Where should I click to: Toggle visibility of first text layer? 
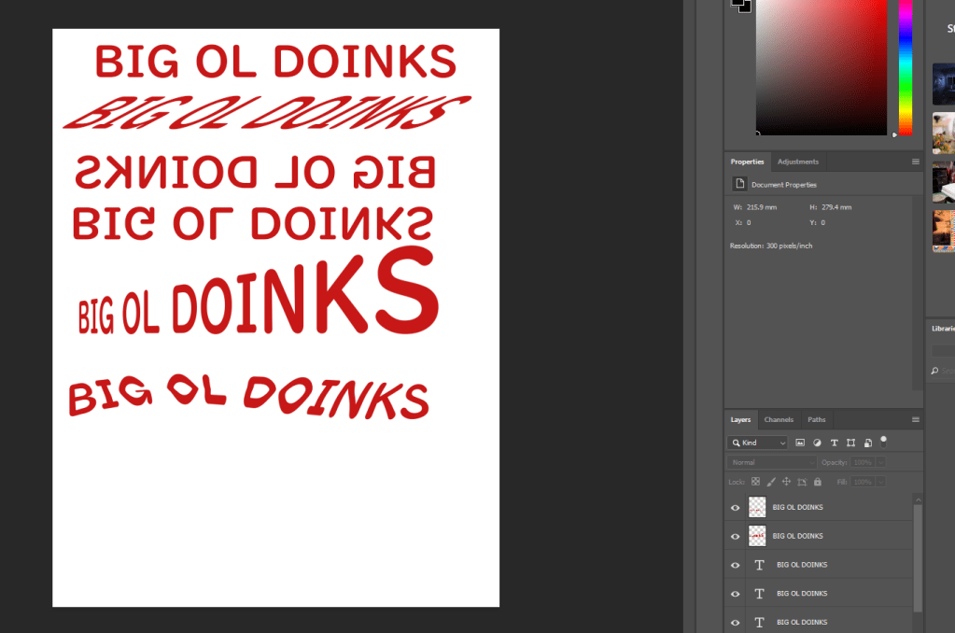tap(735, 565)
